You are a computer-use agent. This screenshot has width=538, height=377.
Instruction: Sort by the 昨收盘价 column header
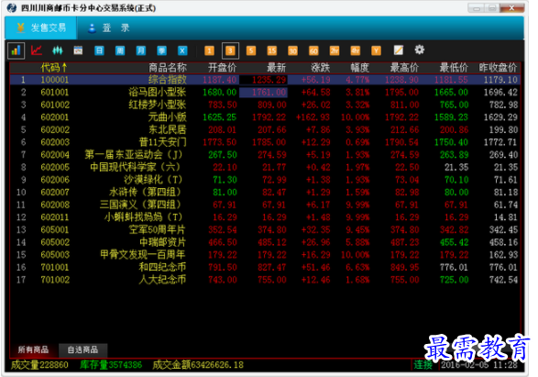(x=498, y=67)
